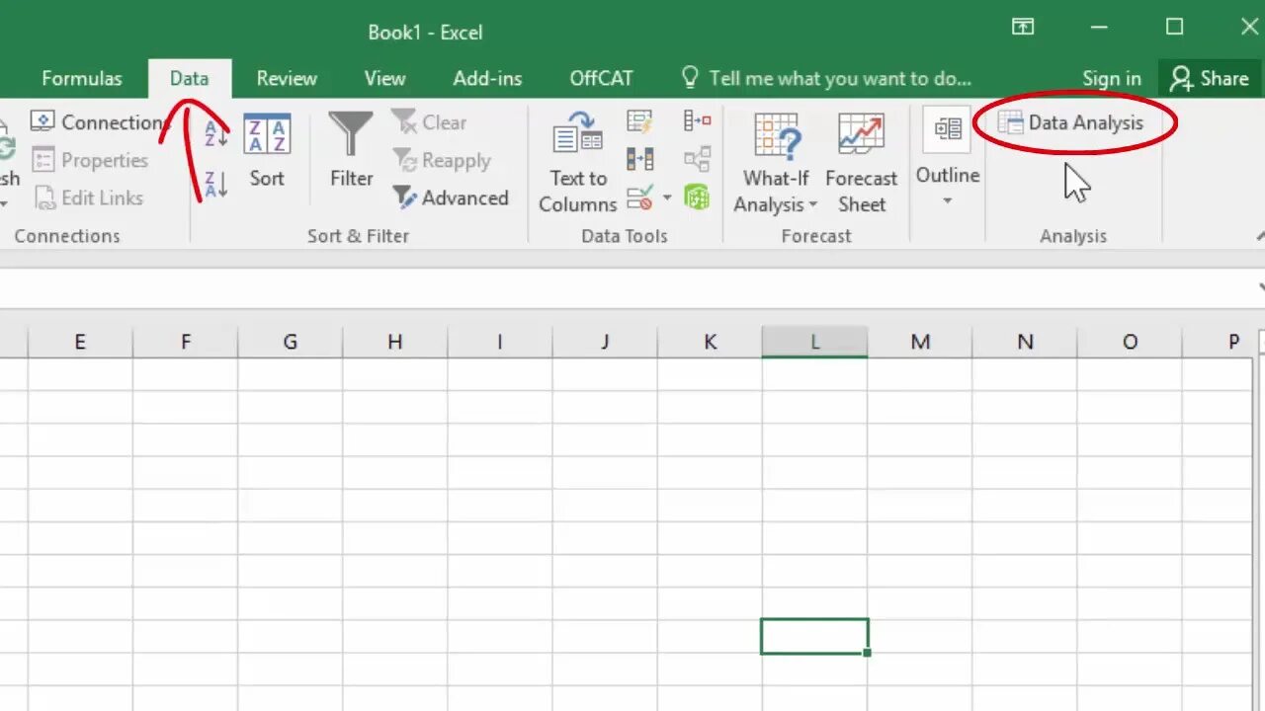Click the Data Validation icon
1265x711 pixels.
(639, 197)
